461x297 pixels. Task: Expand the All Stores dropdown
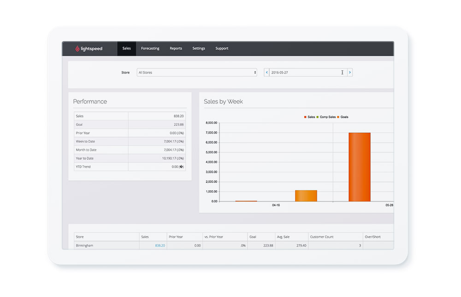(197, 73)
